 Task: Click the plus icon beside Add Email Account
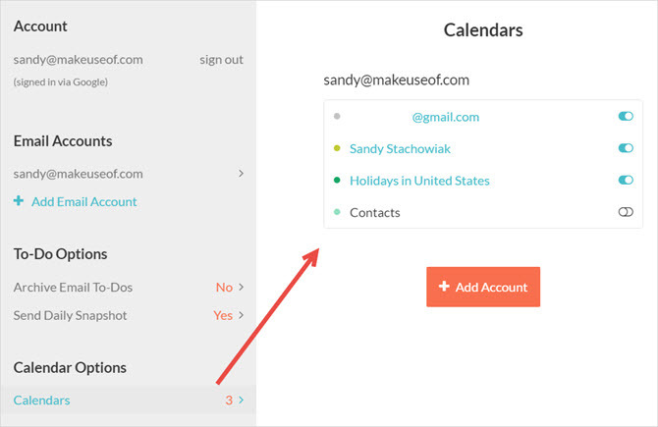pyautogui.click(x=19, y=201)
